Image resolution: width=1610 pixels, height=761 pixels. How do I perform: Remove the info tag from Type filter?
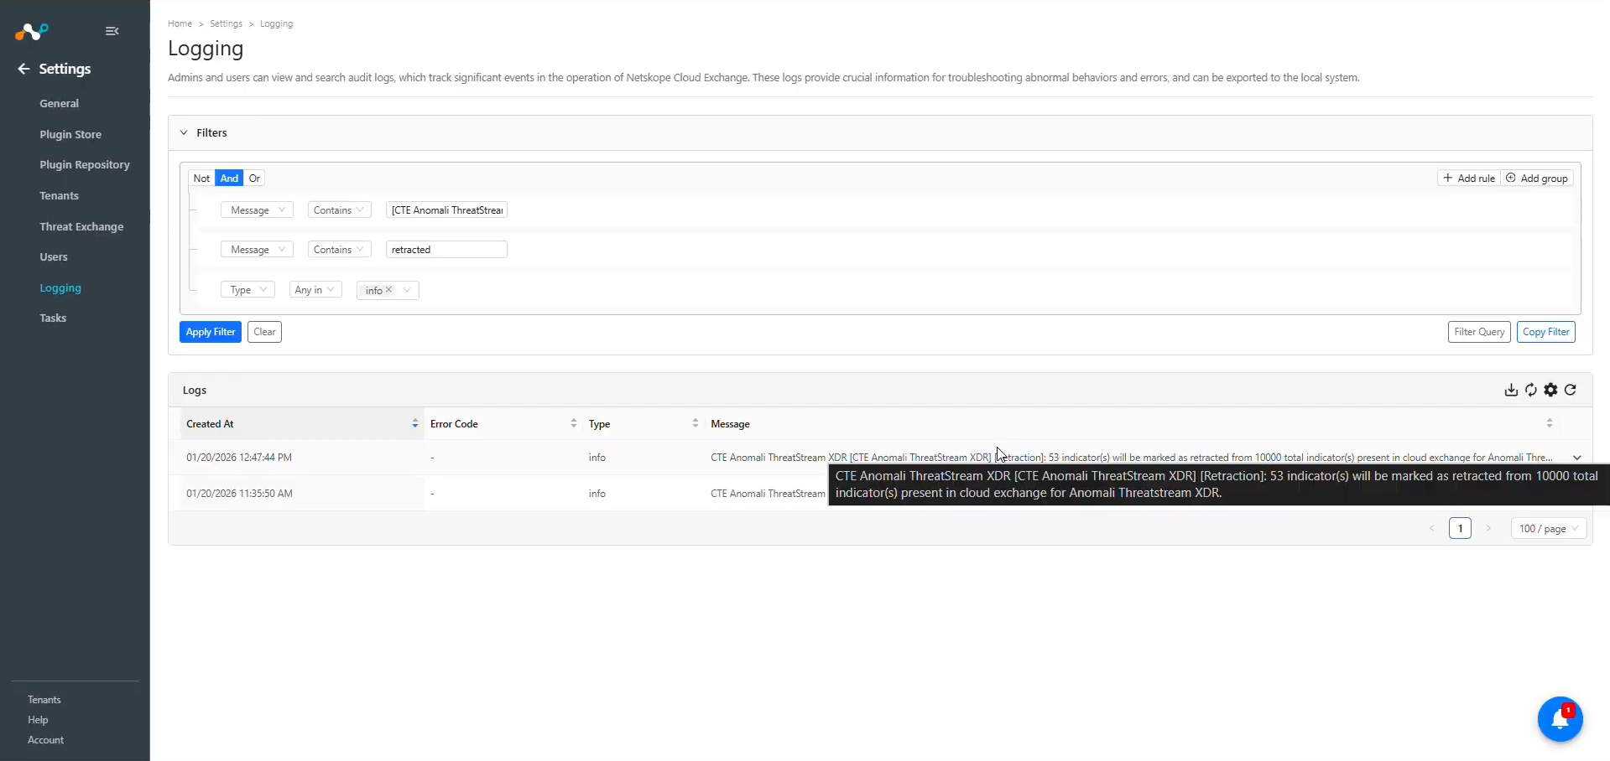pyautogui.click(x=388, y=290)
